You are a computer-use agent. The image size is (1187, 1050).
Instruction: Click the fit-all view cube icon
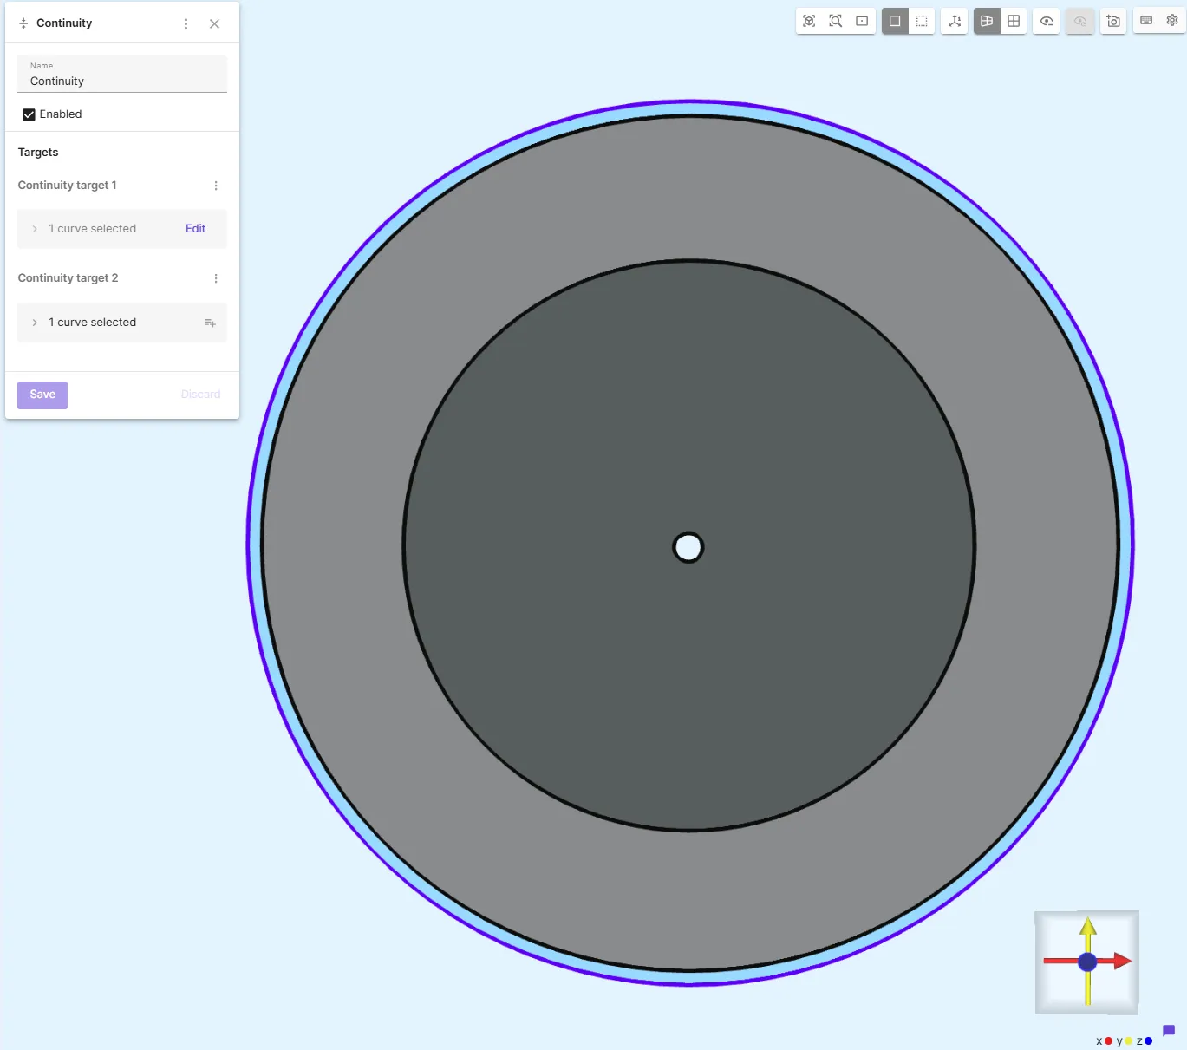[x=809, y=21]
